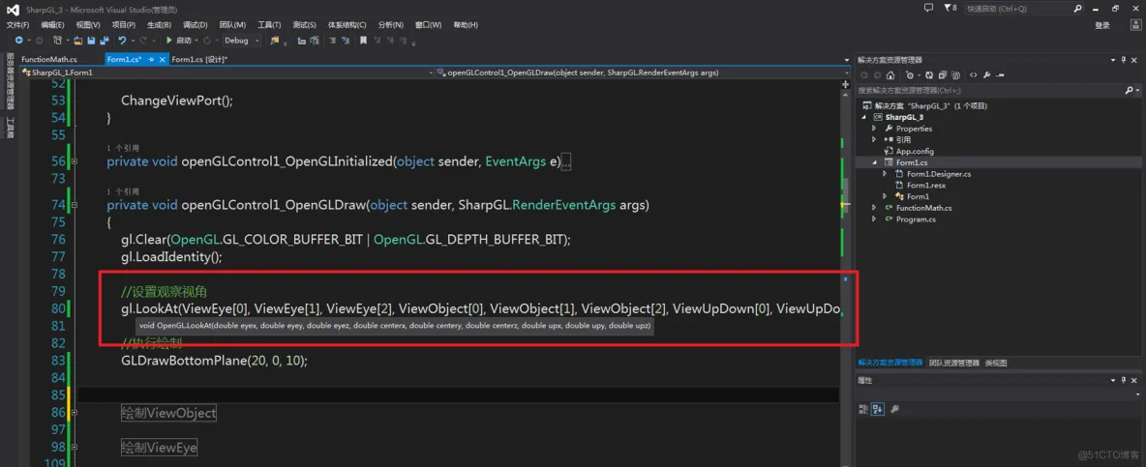
Task: Collapse the Form1.cs node in the tree
Action: [x=874, y=162]
